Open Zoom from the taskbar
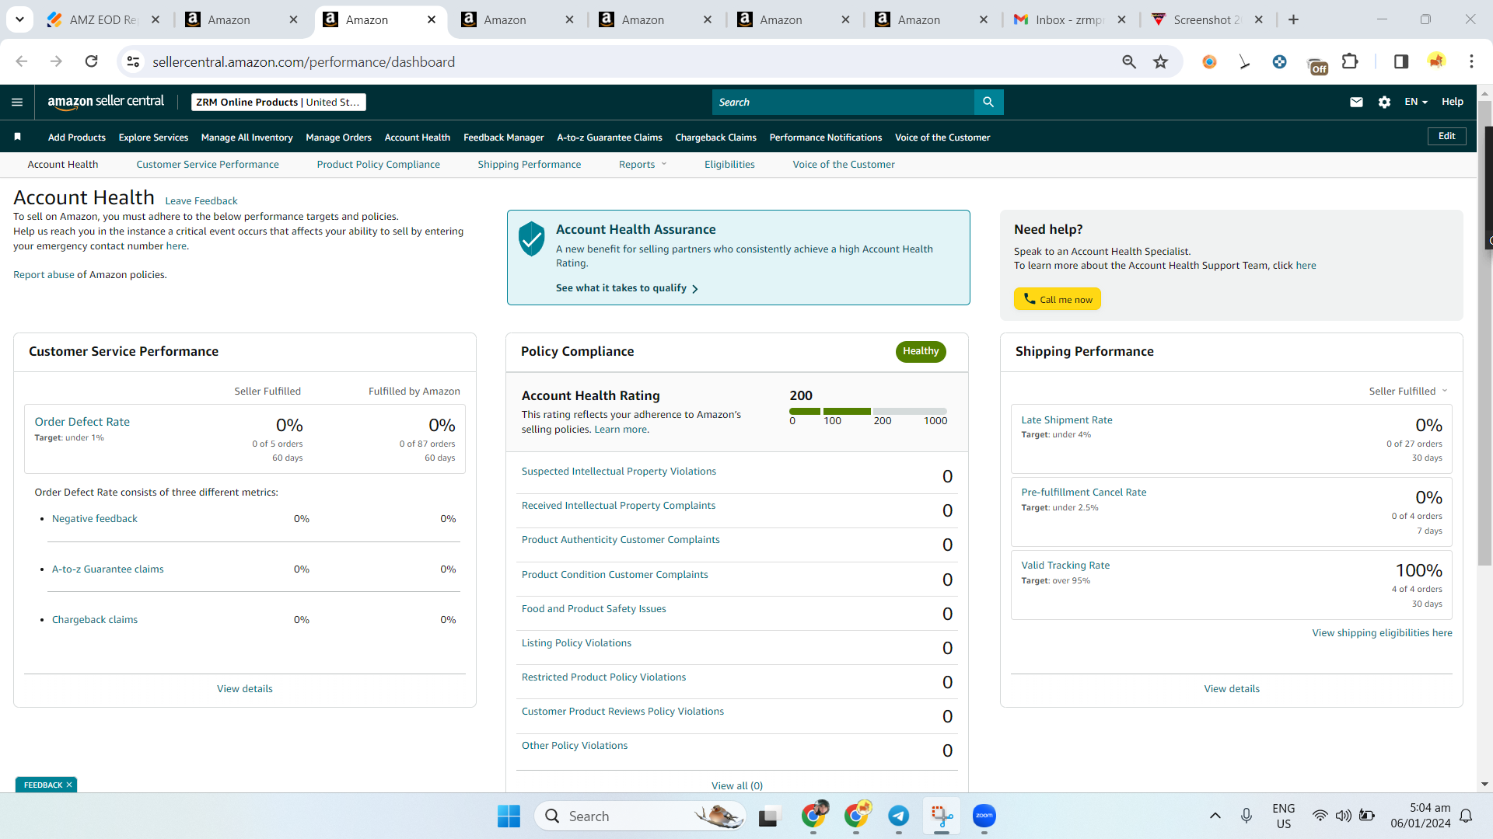The height and width of the screenshot is (839, 1493). pos(984,816)
